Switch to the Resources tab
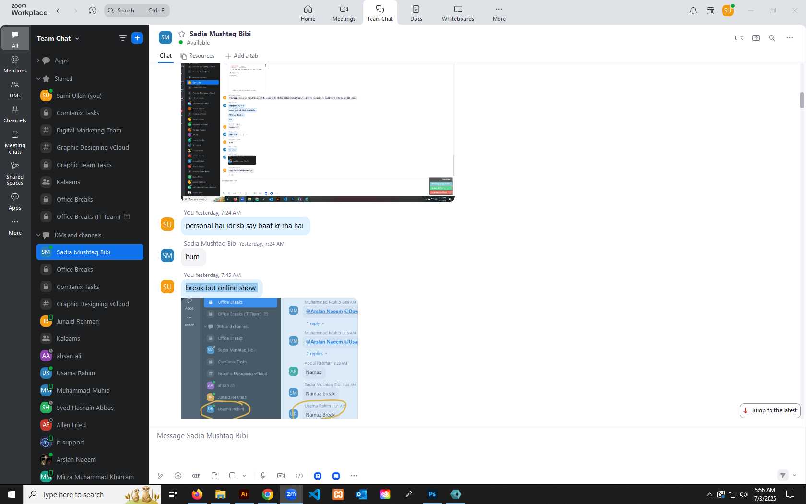This screenshot has height=504, width=806. (198, 56)
